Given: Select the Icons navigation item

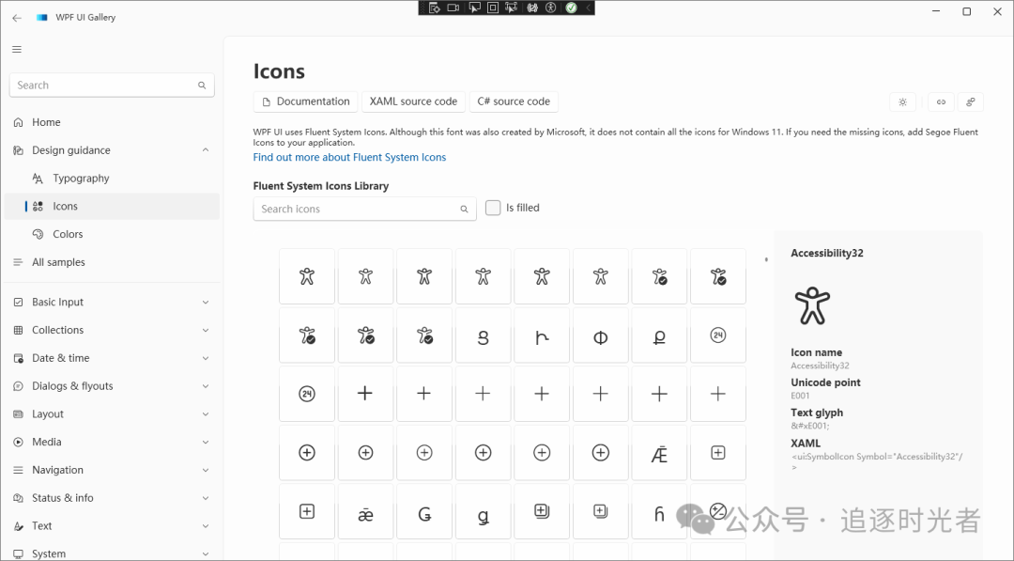Looking at the screenshot, I should pyautogui.click(x=112, y=207).
